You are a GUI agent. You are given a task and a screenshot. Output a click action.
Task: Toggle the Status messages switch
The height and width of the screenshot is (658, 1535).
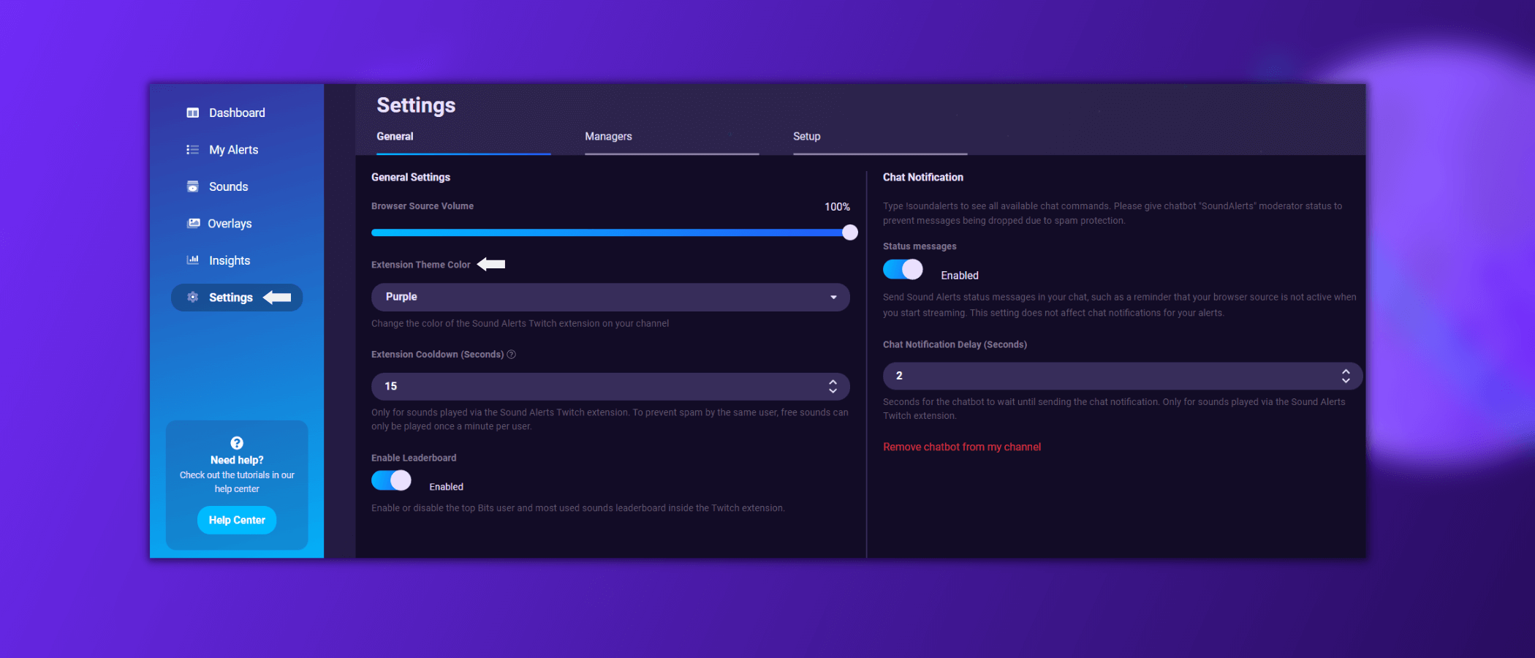(x=903, y=270)
